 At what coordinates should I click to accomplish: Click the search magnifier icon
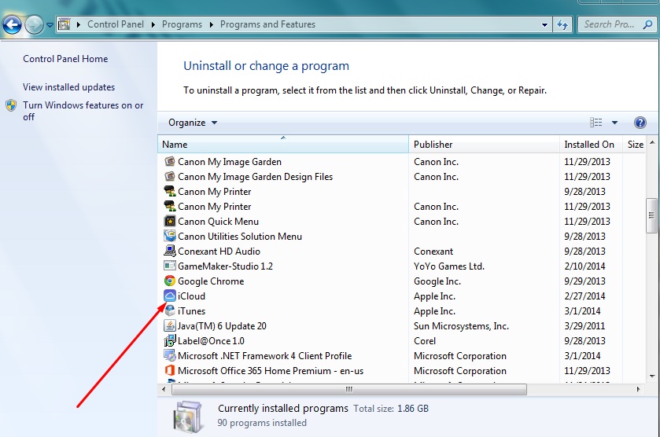coord(647,25)
